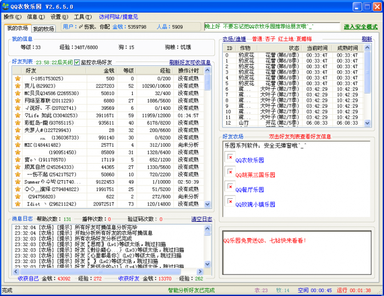The height and width of the screenshot is (296, 384).
Task: Click 刷新好友可收信息 link
Action: [x=190, y=63]
